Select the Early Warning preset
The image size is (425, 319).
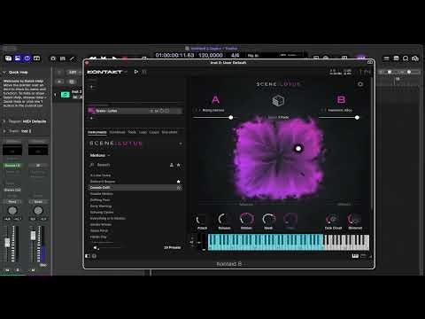[x=101, y=206]
